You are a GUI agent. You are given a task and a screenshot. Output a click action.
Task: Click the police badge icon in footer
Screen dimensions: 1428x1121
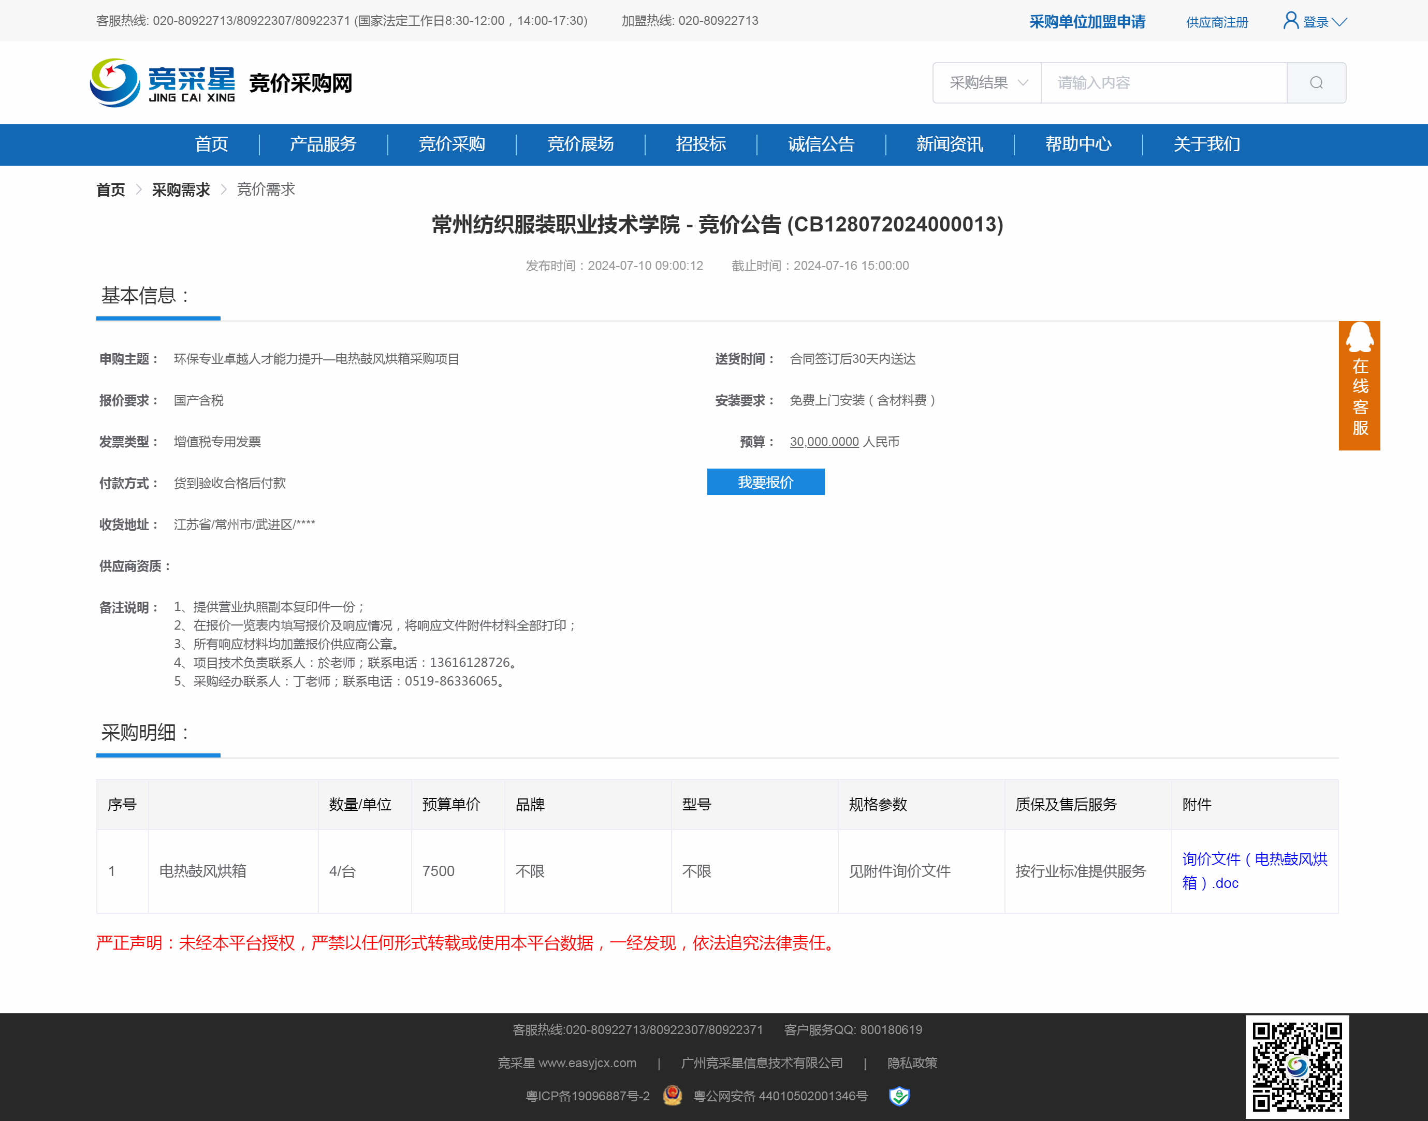click(x=672, y=1096)
